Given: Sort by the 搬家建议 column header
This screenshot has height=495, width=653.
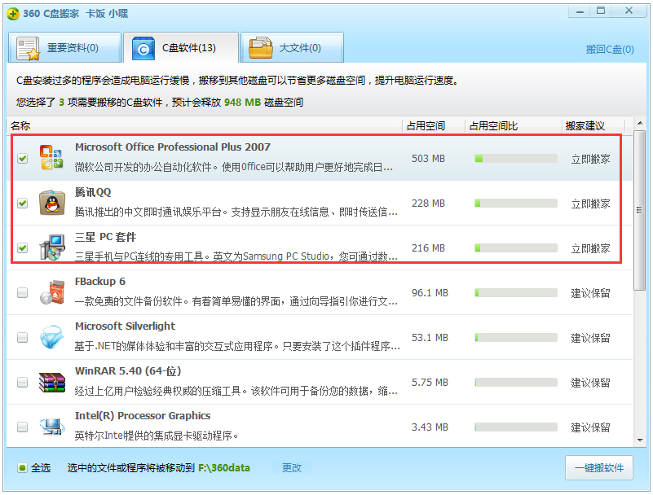Looking at the screenshot, I should point(593,125).
